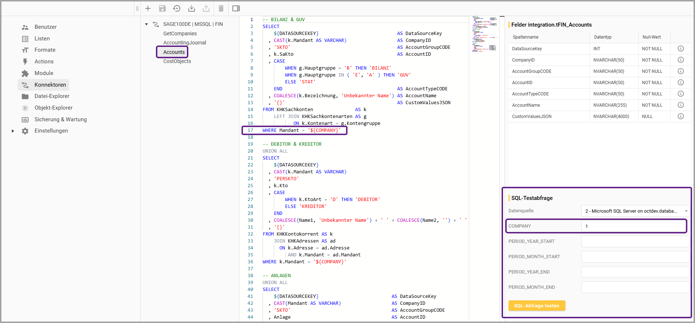Click info icon for DataSourceKey field
The height and width of the screenshot is (323, 695).
(x=680, y=48)
